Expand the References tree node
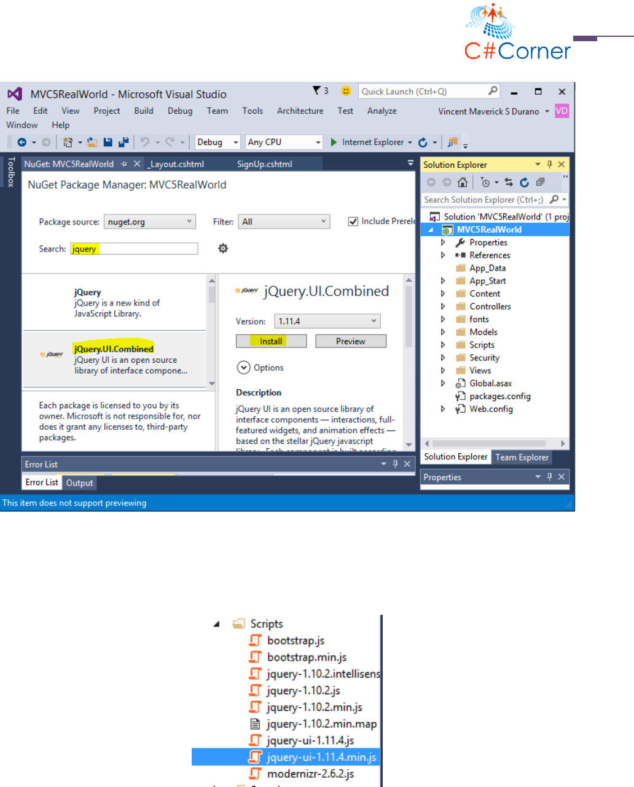Screen dimensions: 634x787 [x=443, y=255]
